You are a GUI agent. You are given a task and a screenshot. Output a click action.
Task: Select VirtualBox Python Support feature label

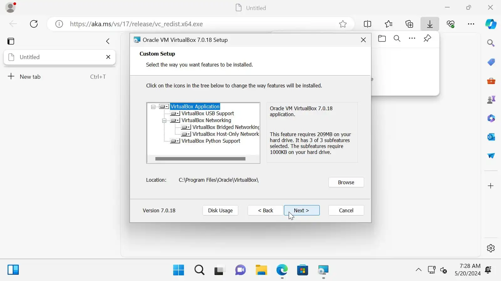click(211, 141)
